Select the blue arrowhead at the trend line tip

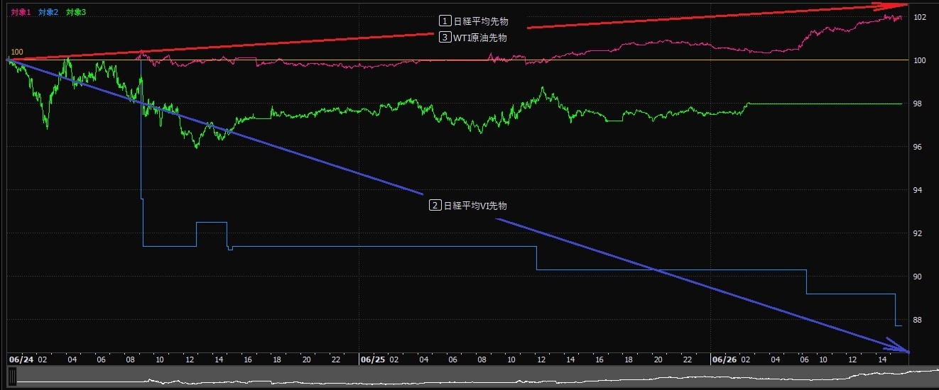coord(901,349)
